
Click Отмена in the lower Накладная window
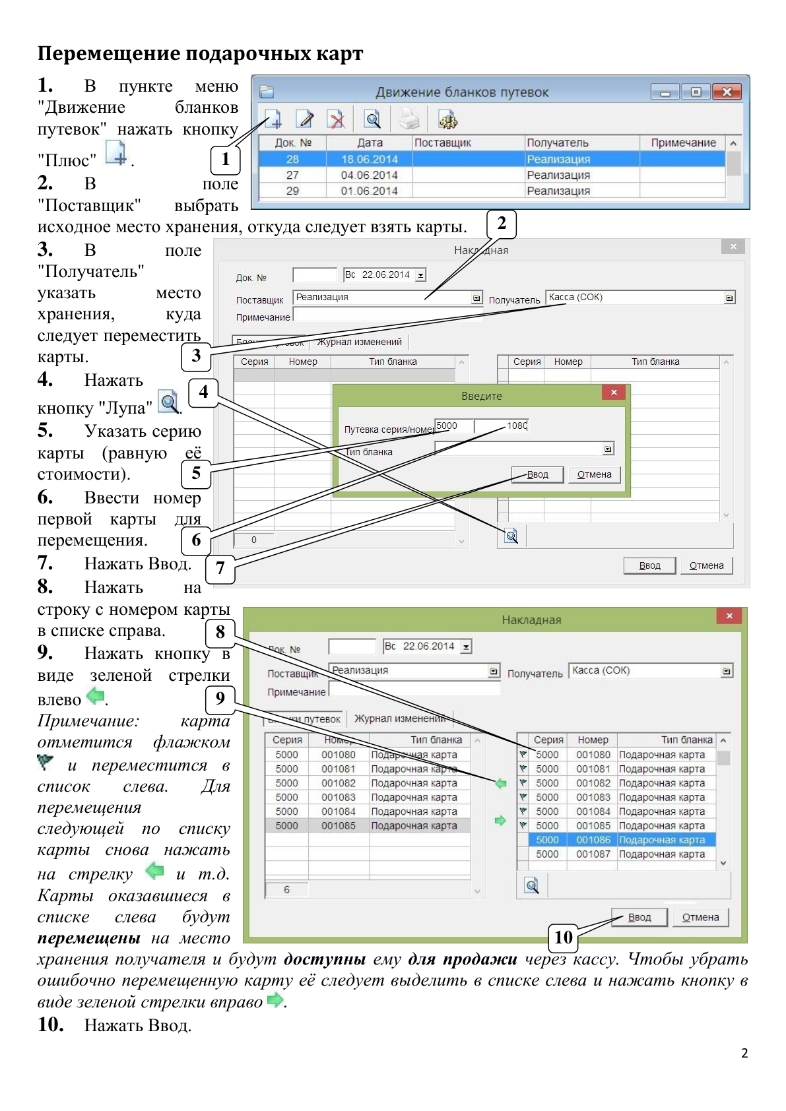[700, 917]
